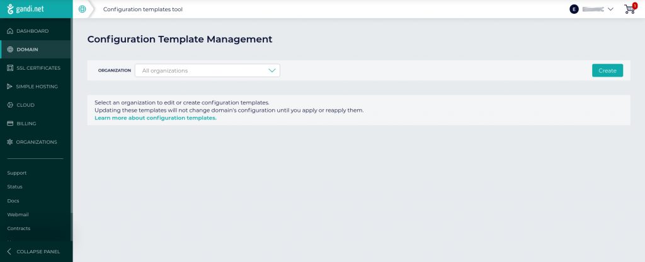Open Webmail from the sidebar
Viewport: 645px width, 262px height.
18,214
